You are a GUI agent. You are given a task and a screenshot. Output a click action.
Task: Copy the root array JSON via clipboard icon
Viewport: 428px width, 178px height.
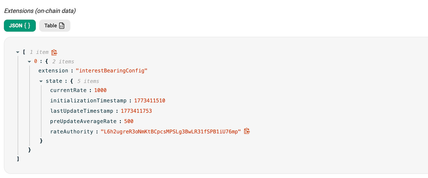(54, 52)
